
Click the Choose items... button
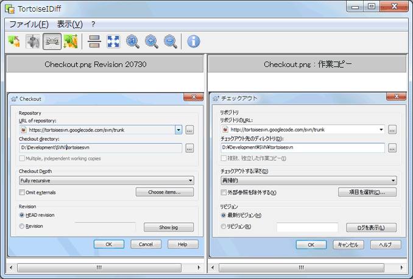click(164, 192)
